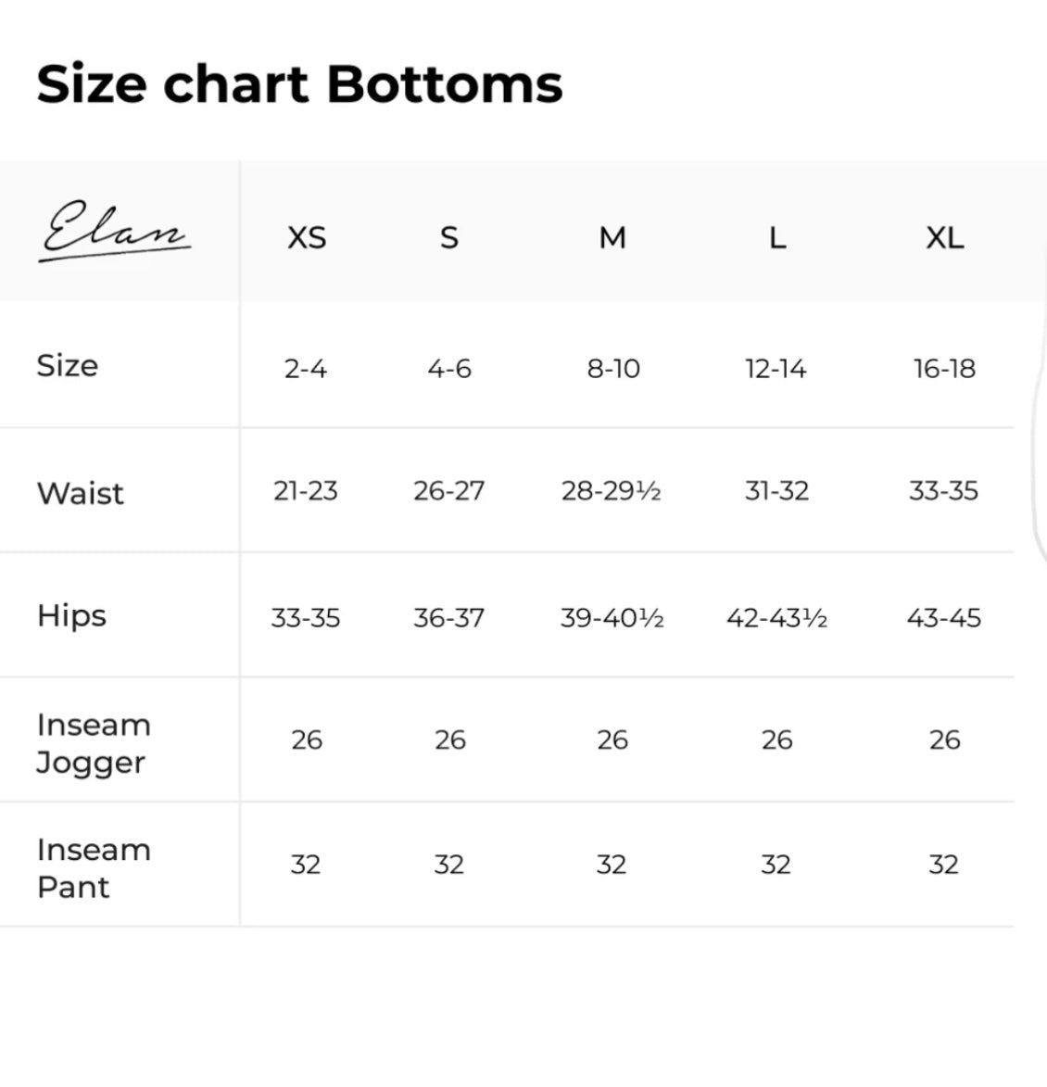Click the Inseam Pant row label
1047x1087 pixels.
click(93, 868)
